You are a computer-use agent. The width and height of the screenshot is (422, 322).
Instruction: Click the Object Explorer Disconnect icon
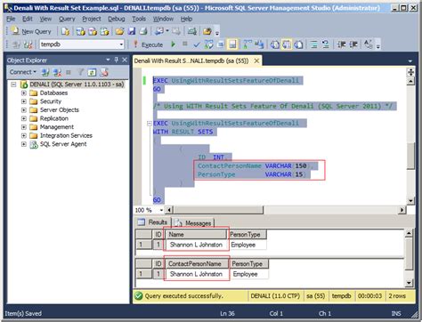(57, 72)
